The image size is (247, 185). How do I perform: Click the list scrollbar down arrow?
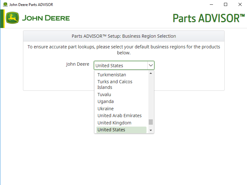point(151,130)
